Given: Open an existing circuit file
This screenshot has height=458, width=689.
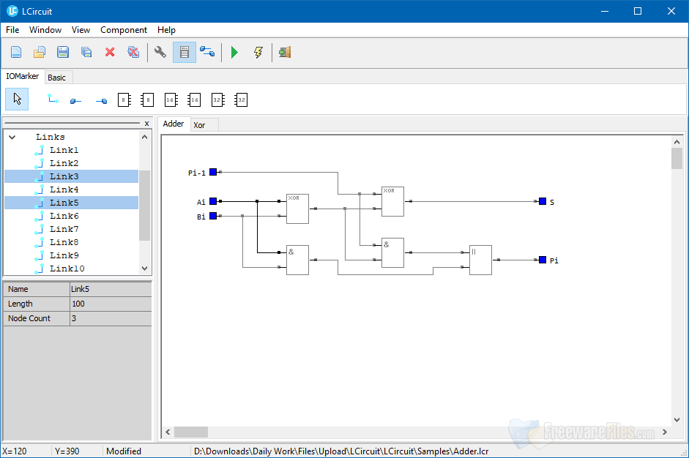Looking at the screenshot, I should (x=40, y=52).
